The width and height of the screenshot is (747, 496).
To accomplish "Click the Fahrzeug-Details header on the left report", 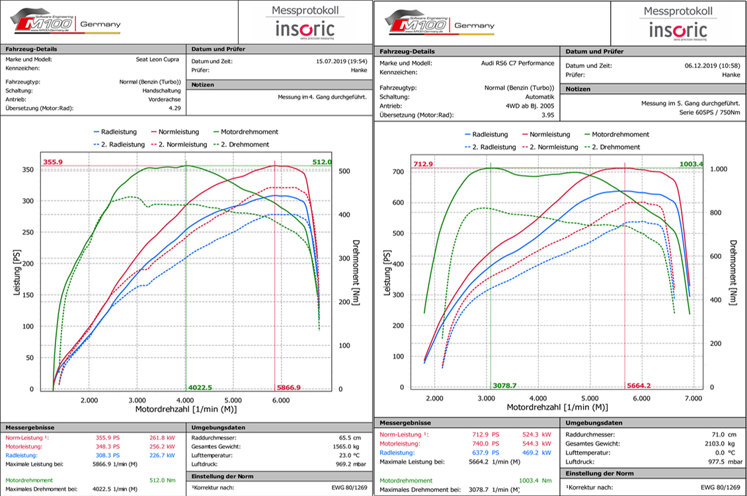I will coord(31,49).
